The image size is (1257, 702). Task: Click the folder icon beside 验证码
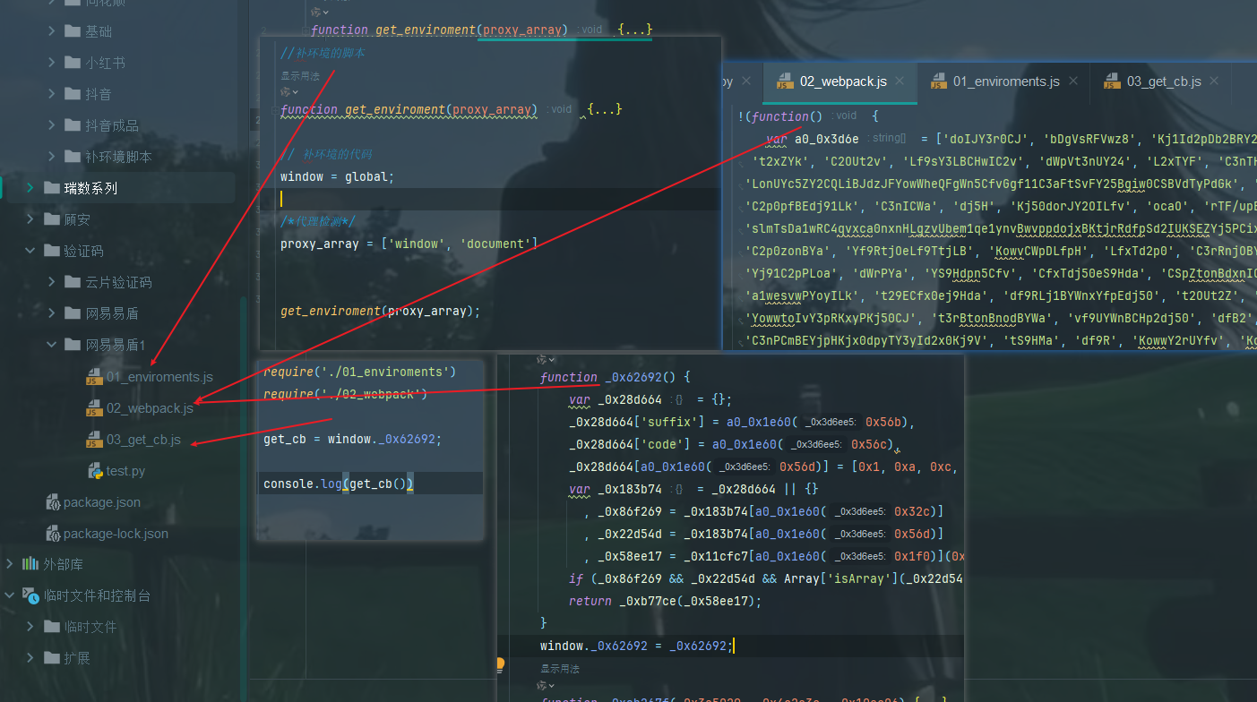tap(51, 251)
